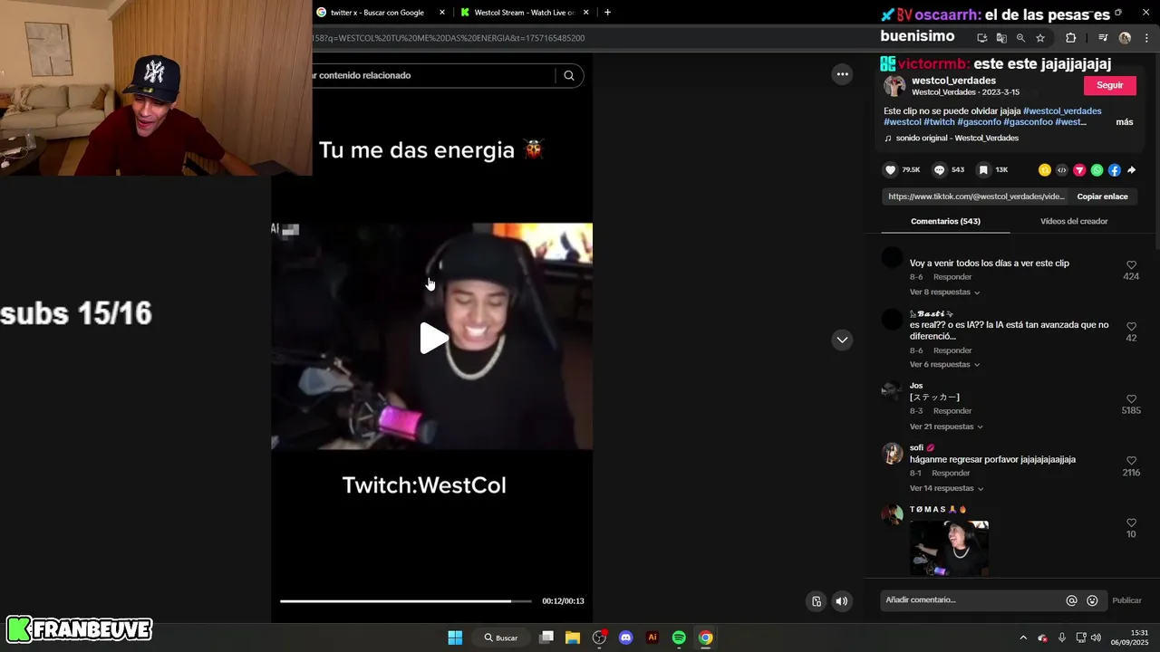Open the three-dots video options menu
The height and width of the screenshot is (652, 1160).
click(x=843, y=74)
